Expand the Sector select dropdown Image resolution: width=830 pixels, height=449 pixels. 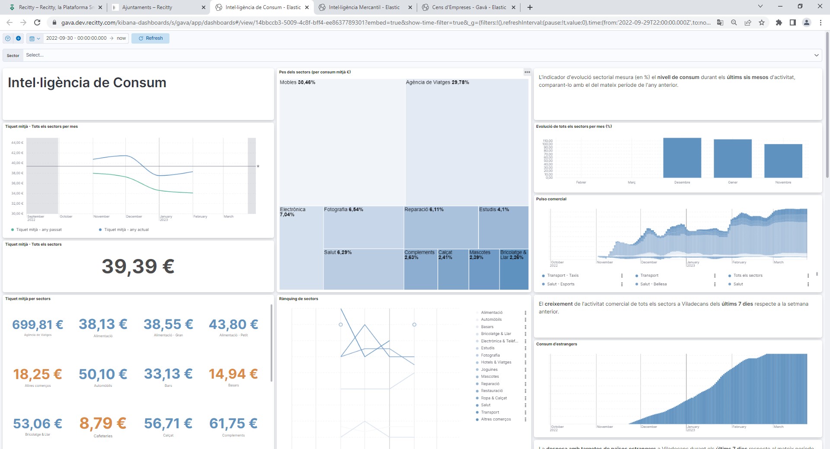click(x=816, y=55)
